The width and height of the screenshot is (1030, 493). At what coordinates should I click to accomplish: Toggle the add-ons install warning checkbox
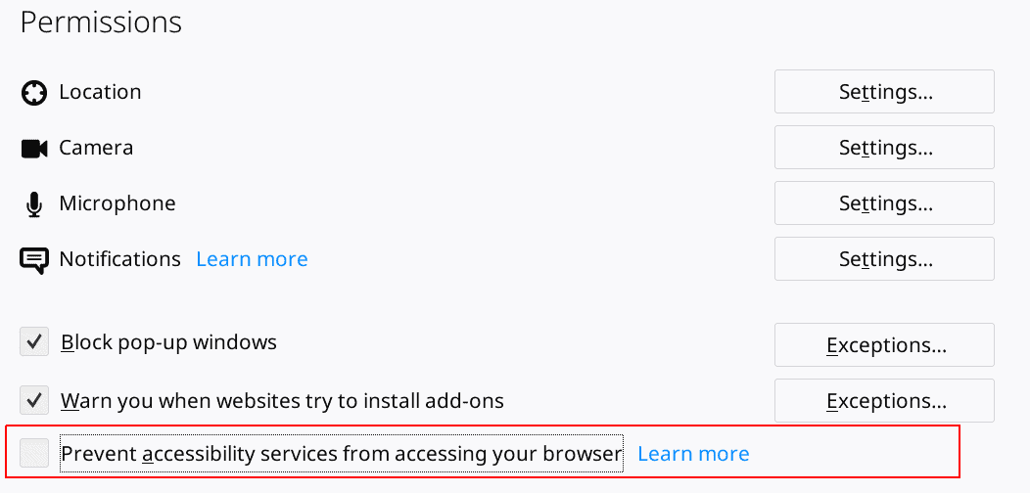pyautogui.click(x=34, y=400)
